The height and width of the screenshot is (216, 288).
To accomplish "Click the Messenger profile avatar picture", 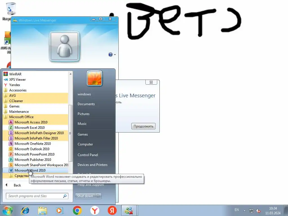I will coord(64,46).
